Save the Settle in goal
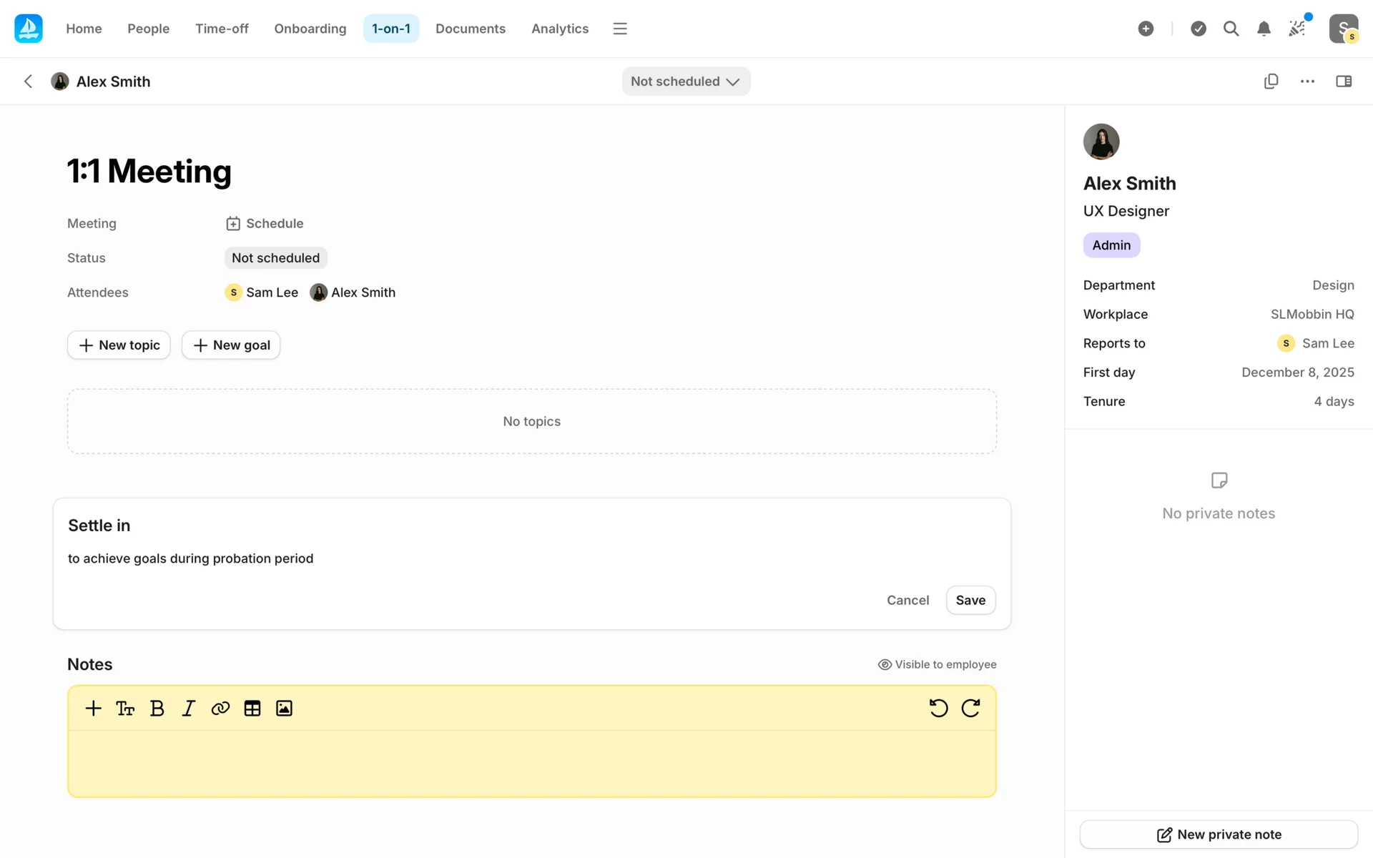Viewport: 1373px width, 858px height. [970, 600]
